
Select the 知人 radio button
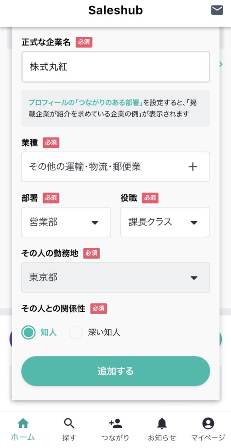pyautogui.click(x=28, y=332)
